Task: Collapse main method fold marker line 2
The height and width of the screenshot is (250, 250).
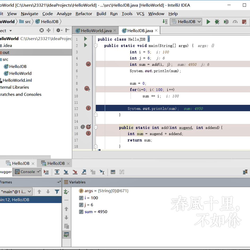Action: click(96, 46)
